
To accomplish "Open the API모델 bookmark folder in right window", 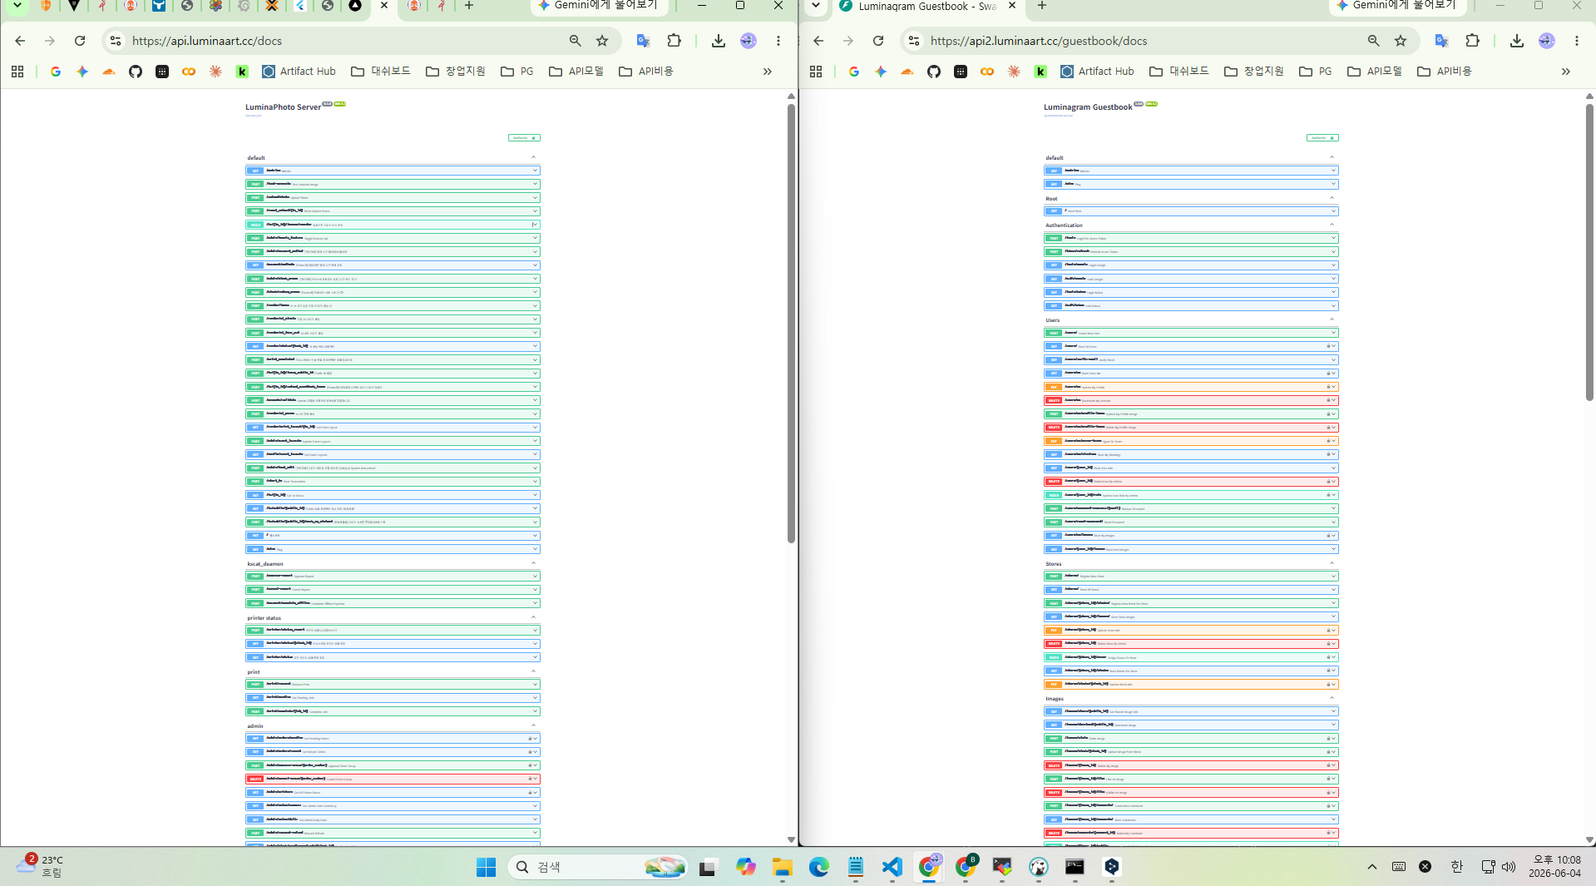I will (x=1374, y=72).
